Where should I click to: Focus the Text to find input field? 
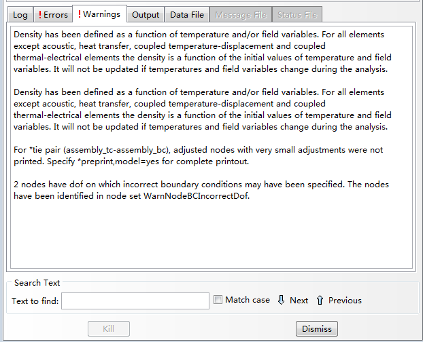(135, 301)
